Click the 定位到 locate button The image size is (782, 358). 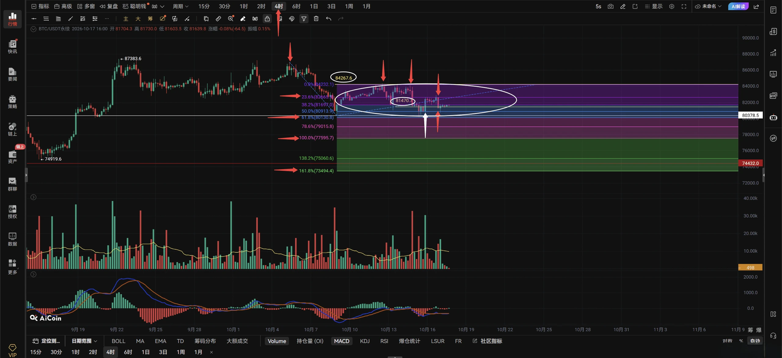[x=46, y=341]
